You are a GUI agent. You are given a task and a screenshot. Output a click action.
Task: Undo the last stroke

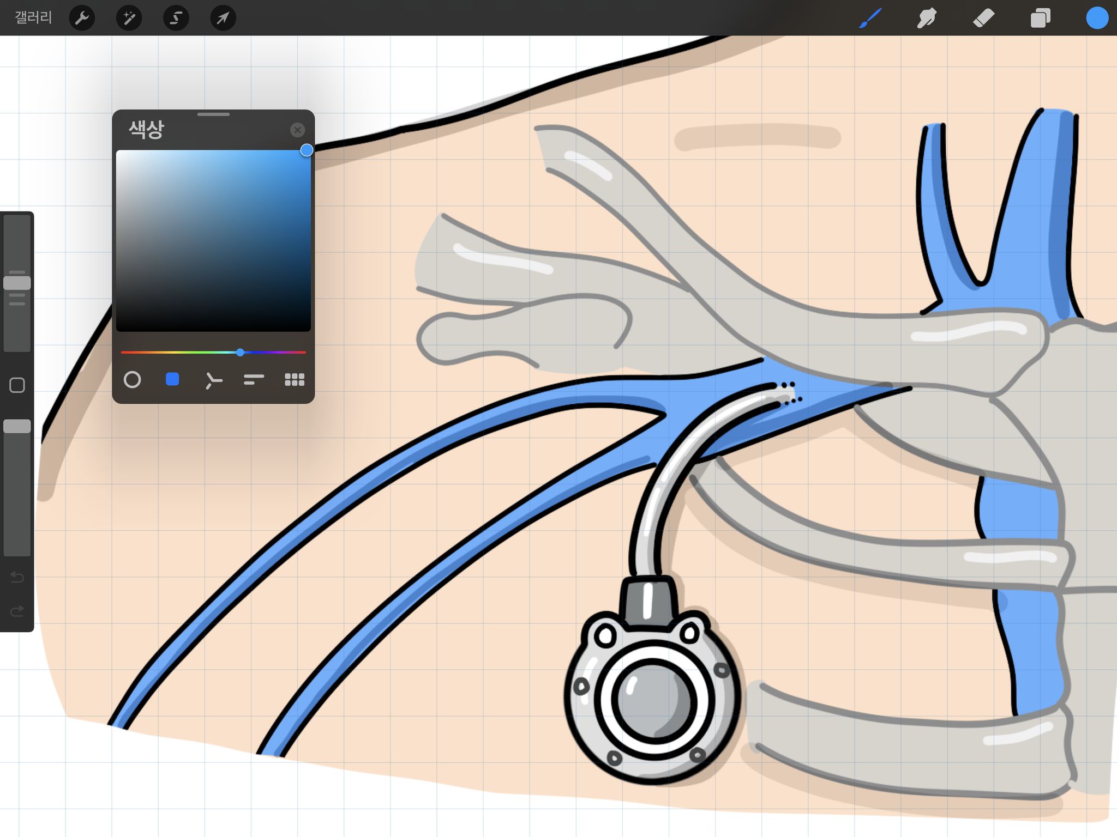click(17, 577)
